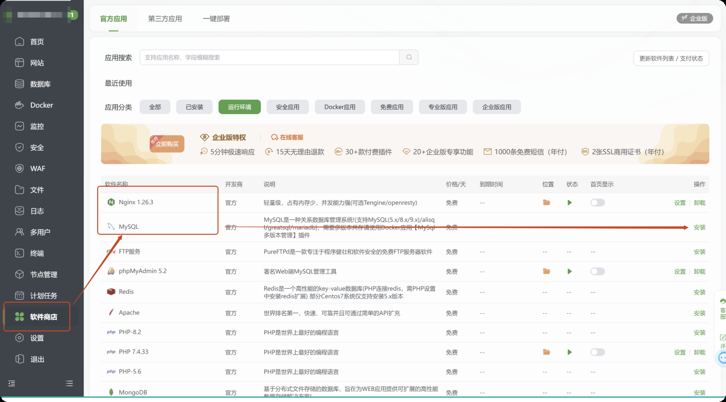Switch to the 第三方应用 tab
The height and width of the screenshot is (402, 726).
(165, 19)
